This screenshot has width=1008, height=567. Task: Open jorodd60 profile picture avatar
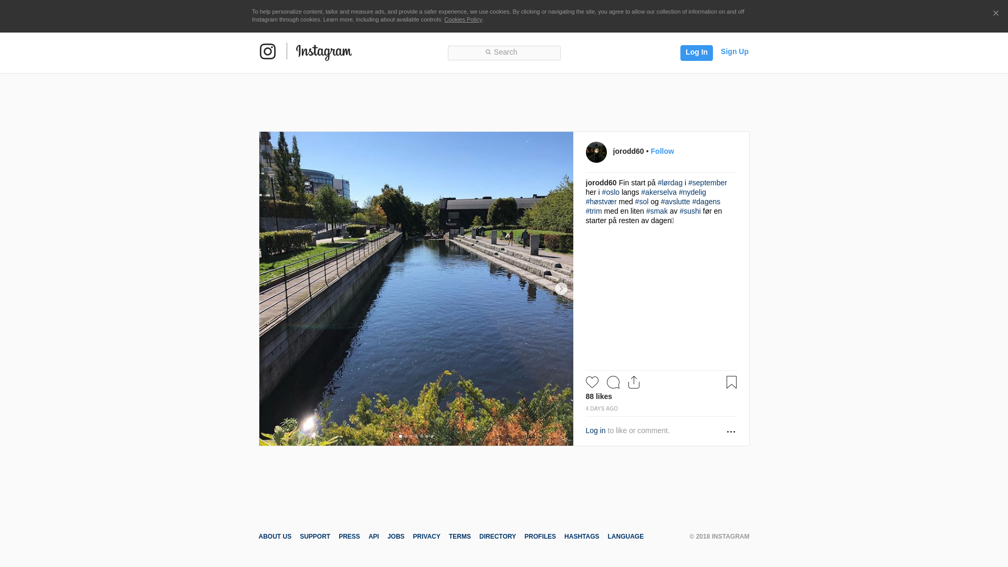[596, 152]
